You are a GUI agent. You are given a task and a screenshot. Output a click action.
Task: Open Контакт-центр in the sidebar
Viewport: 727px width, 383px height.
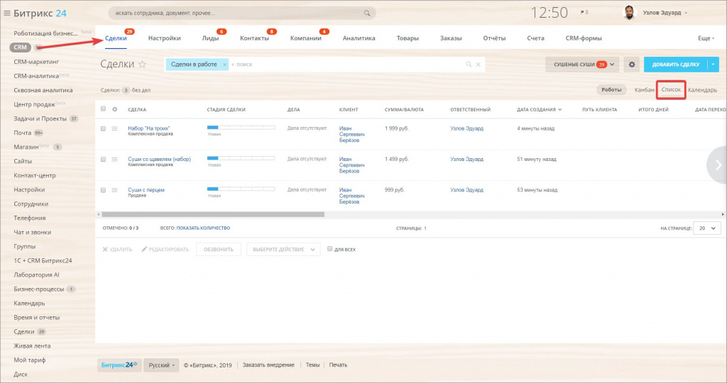click(x=34, y=175)
